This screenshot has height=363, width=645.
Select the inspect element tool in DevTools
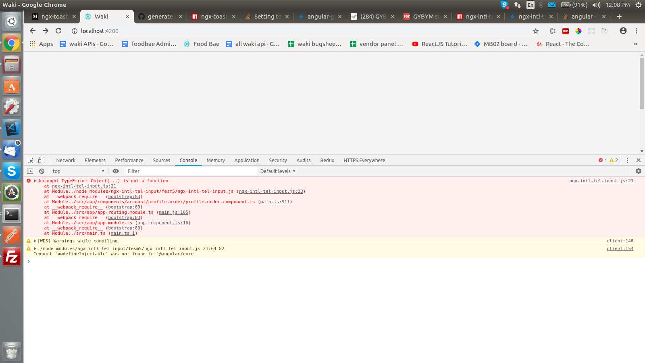point(30,160)
